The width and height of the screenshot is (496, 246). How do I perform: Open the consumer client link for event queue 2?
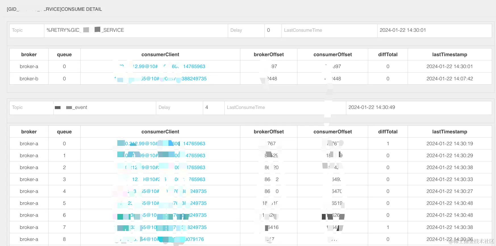161,167
